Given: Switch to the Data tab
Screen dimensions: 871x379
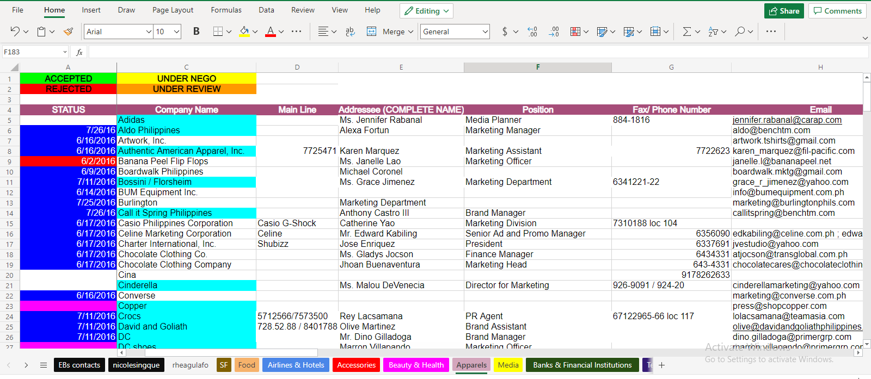Looking at the screenshot, I should [266, 10].
